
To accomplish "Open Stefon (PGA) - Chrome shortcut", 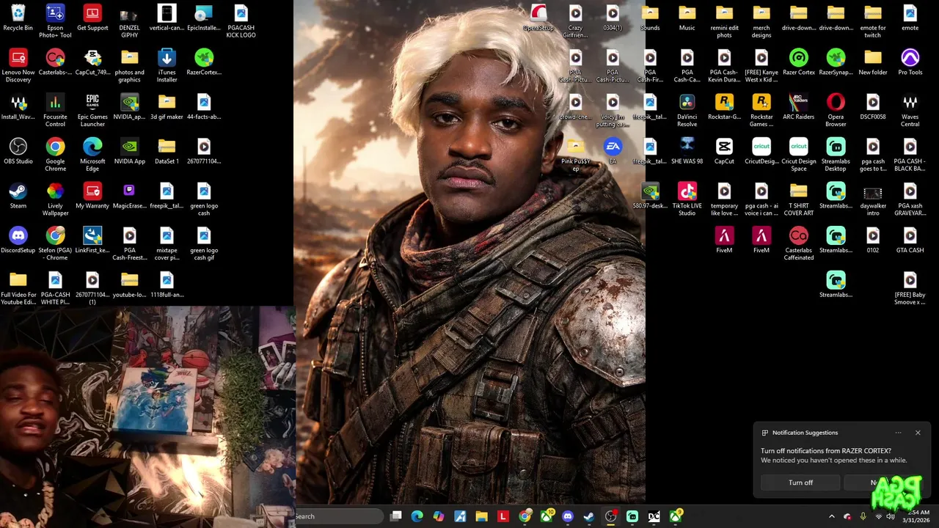I will pos(55,244).
